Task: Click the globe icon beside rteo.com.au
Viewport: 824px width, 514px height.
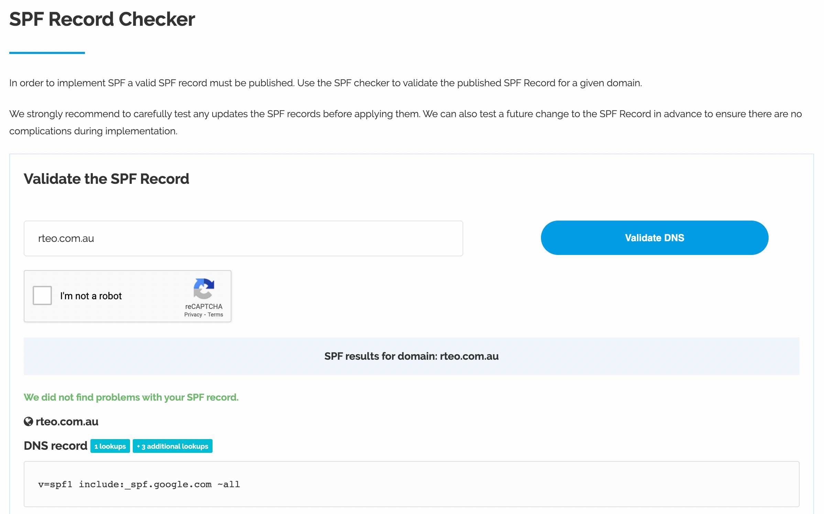Action: click(28, 422)
